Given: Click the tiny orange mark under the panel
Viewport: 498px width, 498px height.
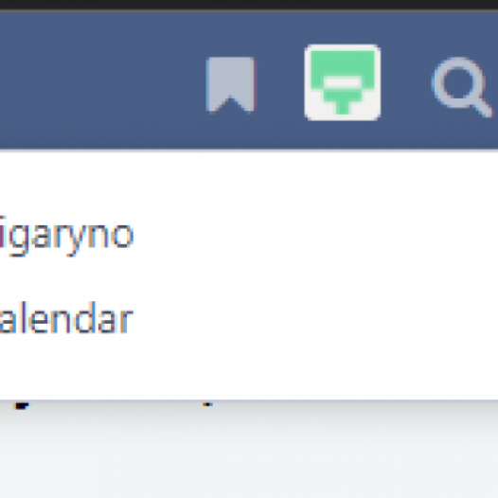Looking at the screenshot, I should pos(207,404).
